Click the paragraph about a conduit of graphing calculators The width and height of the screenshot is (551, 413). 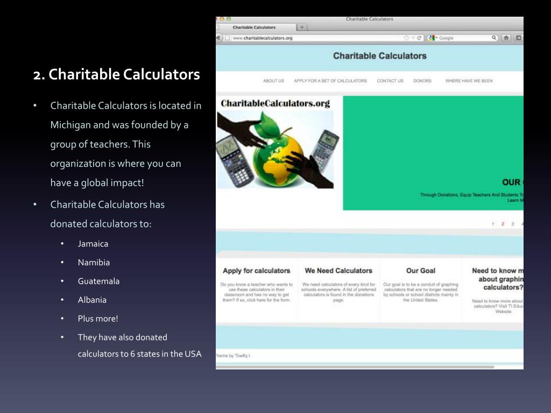pyautogui.click(x=421, y=292)
